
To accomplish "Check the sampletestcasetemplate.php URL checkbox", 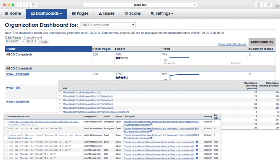I will [x=60, y=112].
